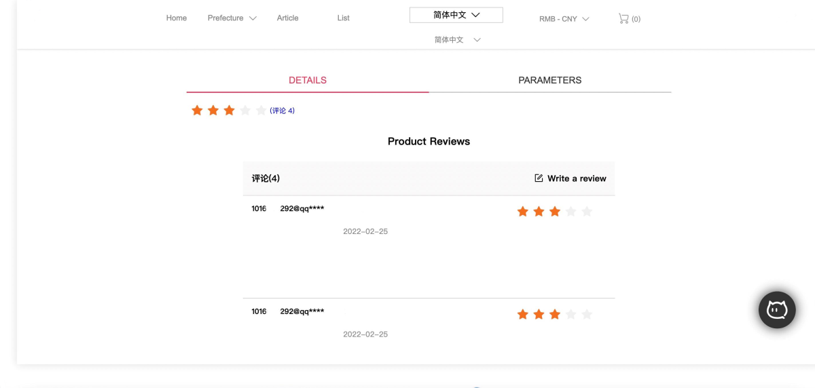Open the cat chat assistant widget
This screenshot has height=388, width=815.
pyautogui.click(x=777, y=310)
